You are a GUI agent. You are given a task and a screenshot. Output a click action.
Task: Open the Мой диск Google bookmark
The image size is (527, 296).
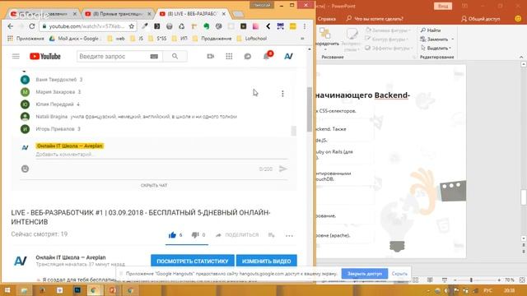pyautogui.click(x=74, y=39)
